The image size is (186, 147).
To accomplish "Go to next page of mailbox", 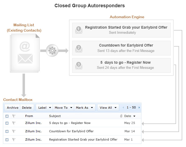I will point(139,108).
